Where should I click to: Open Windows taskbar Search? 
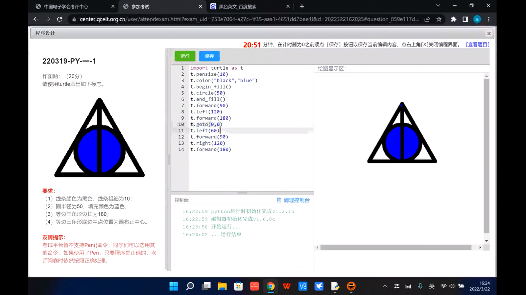click(x=190, y=286)
